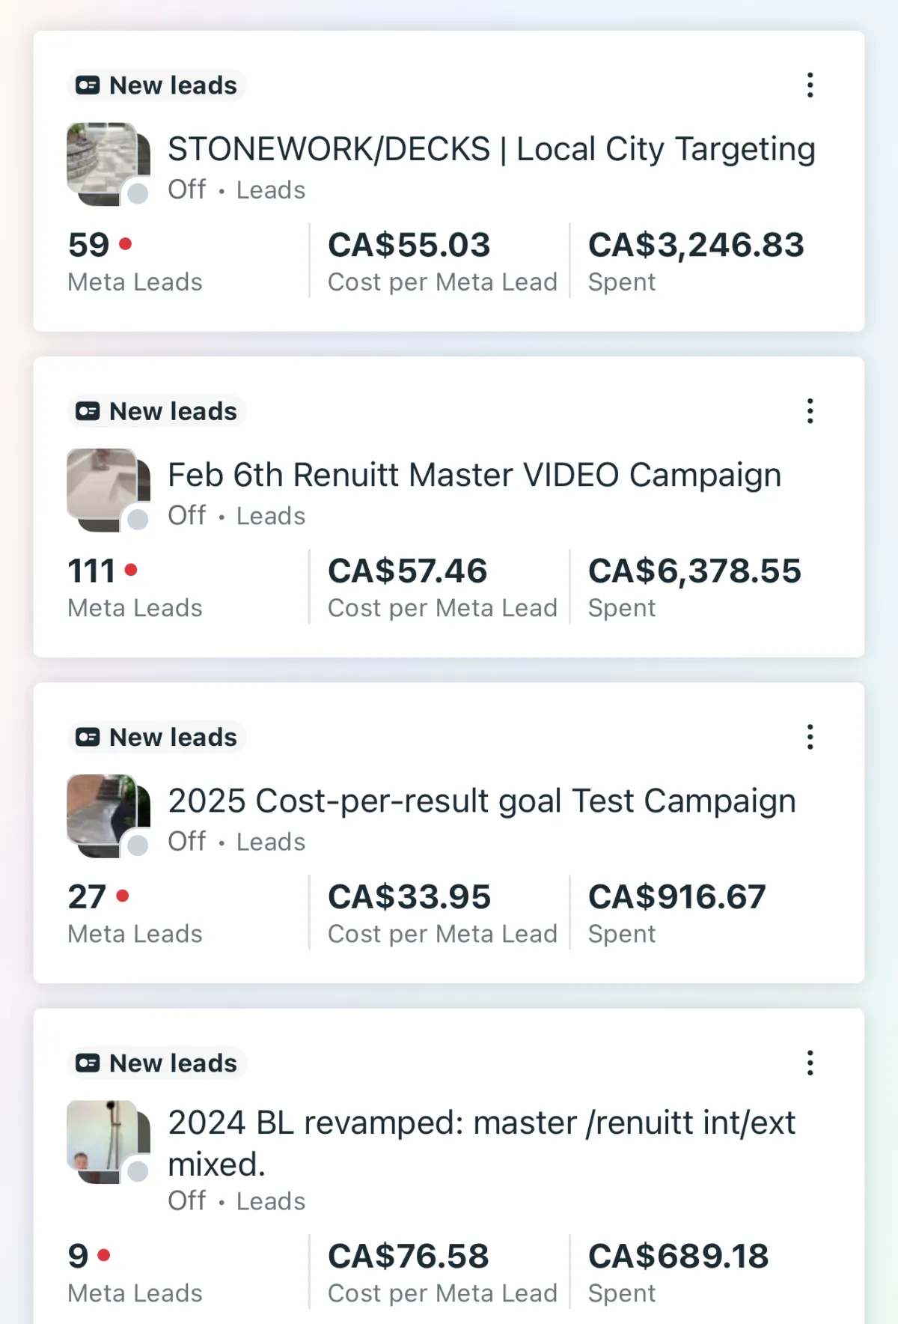Open 2024 BL revamped master campaign title

(482, 1143)
